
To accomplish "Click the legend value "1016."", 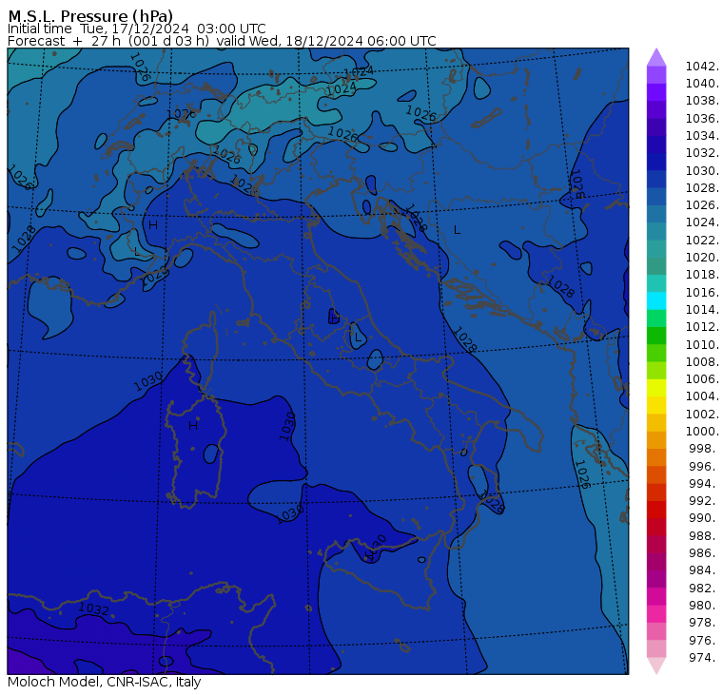I will click(702, 292).
